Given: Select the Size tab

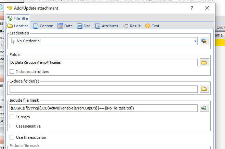Looking at the screenshot, I should point(83,26).
